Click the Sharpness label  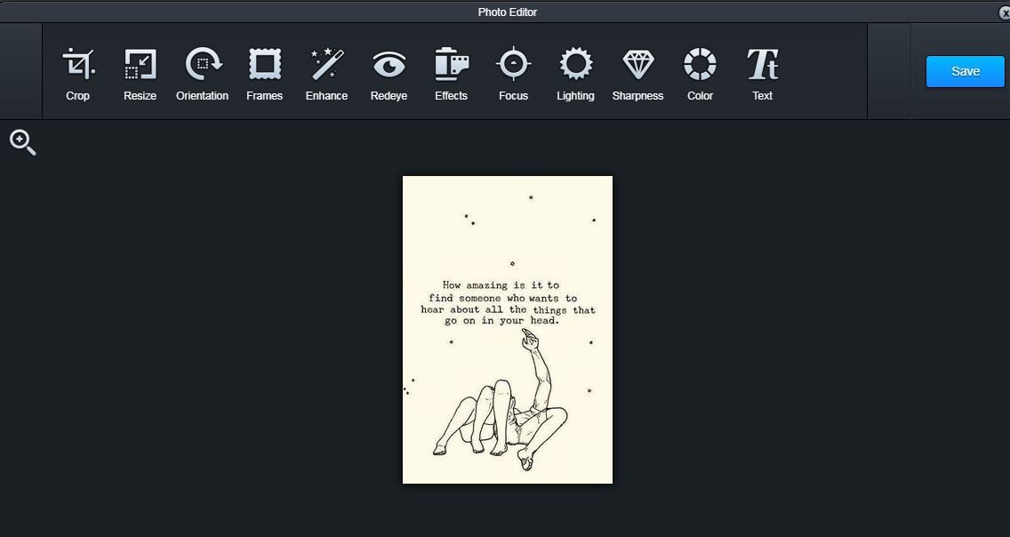click(x=637, y=96)
